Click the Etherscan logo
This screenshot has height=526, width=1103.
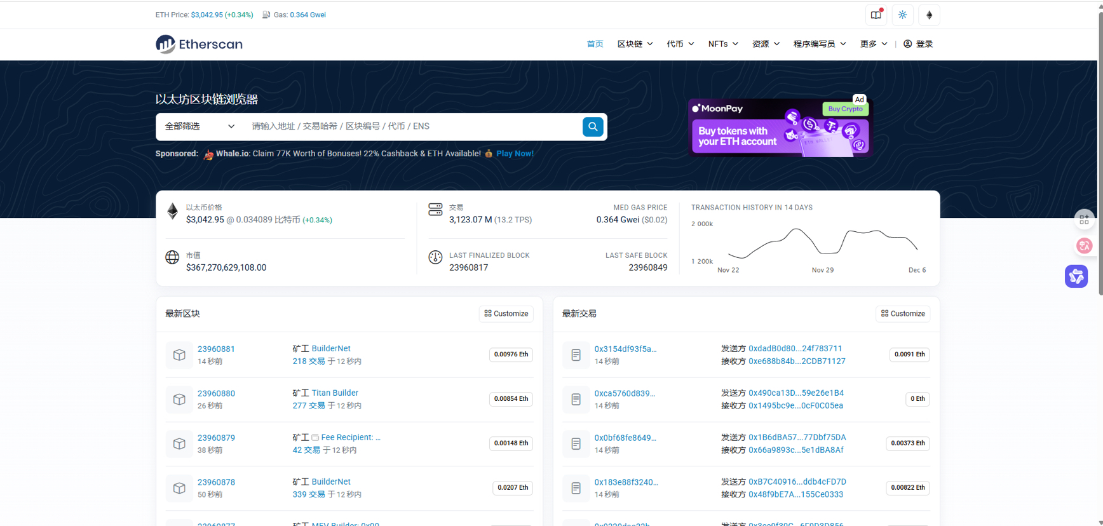(199, 44)
